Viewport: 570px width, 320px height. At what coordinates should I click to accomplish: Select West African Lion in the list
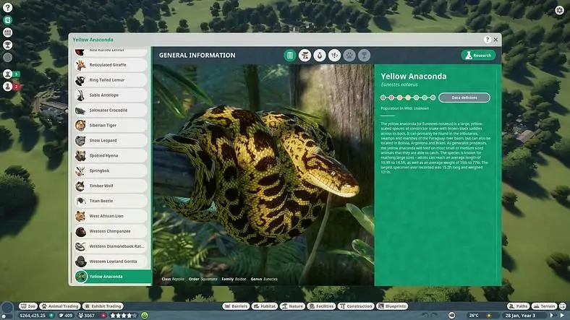[111, 216]
